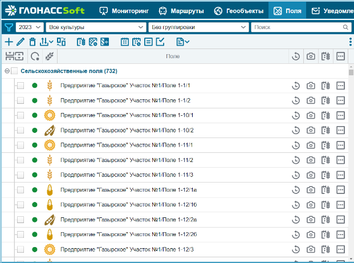Open the Маршруты tab
The image size is (354, 263).
(x=181, y=11)
